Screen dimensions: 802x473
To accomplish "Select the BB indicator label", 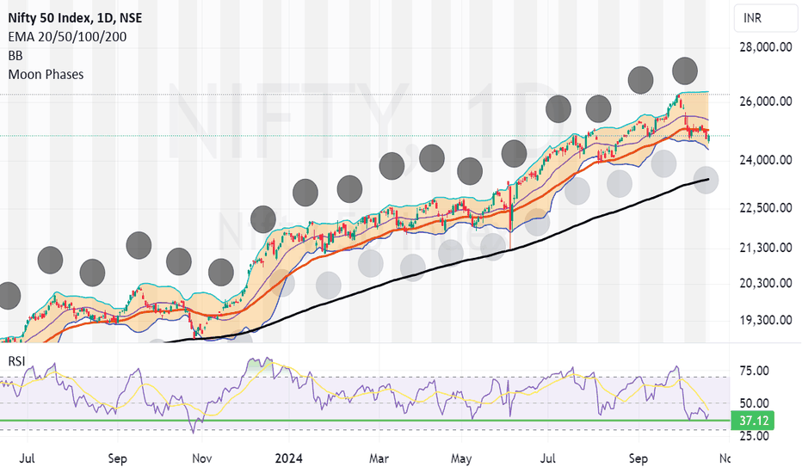I will (x=15, y=56).
